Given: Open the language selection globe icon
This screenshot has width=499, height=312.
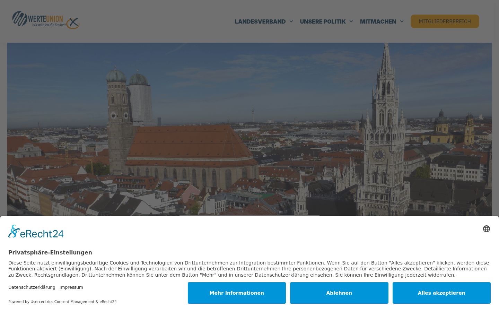Looking at the screenshot, I should coord(487,229).
